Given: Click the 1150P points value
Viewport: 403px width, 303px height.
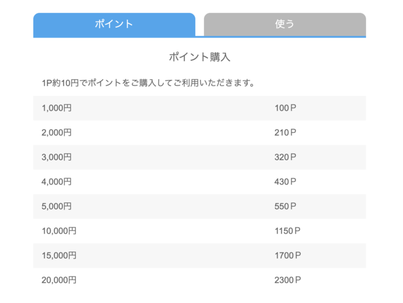Looking at the screenshot, I should point(288,231).
